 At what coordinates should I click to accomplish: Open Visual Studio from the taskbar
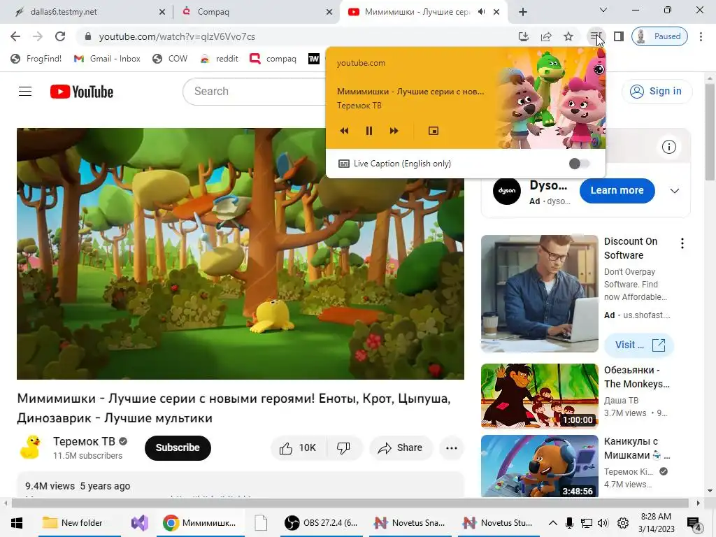[140, 522]
